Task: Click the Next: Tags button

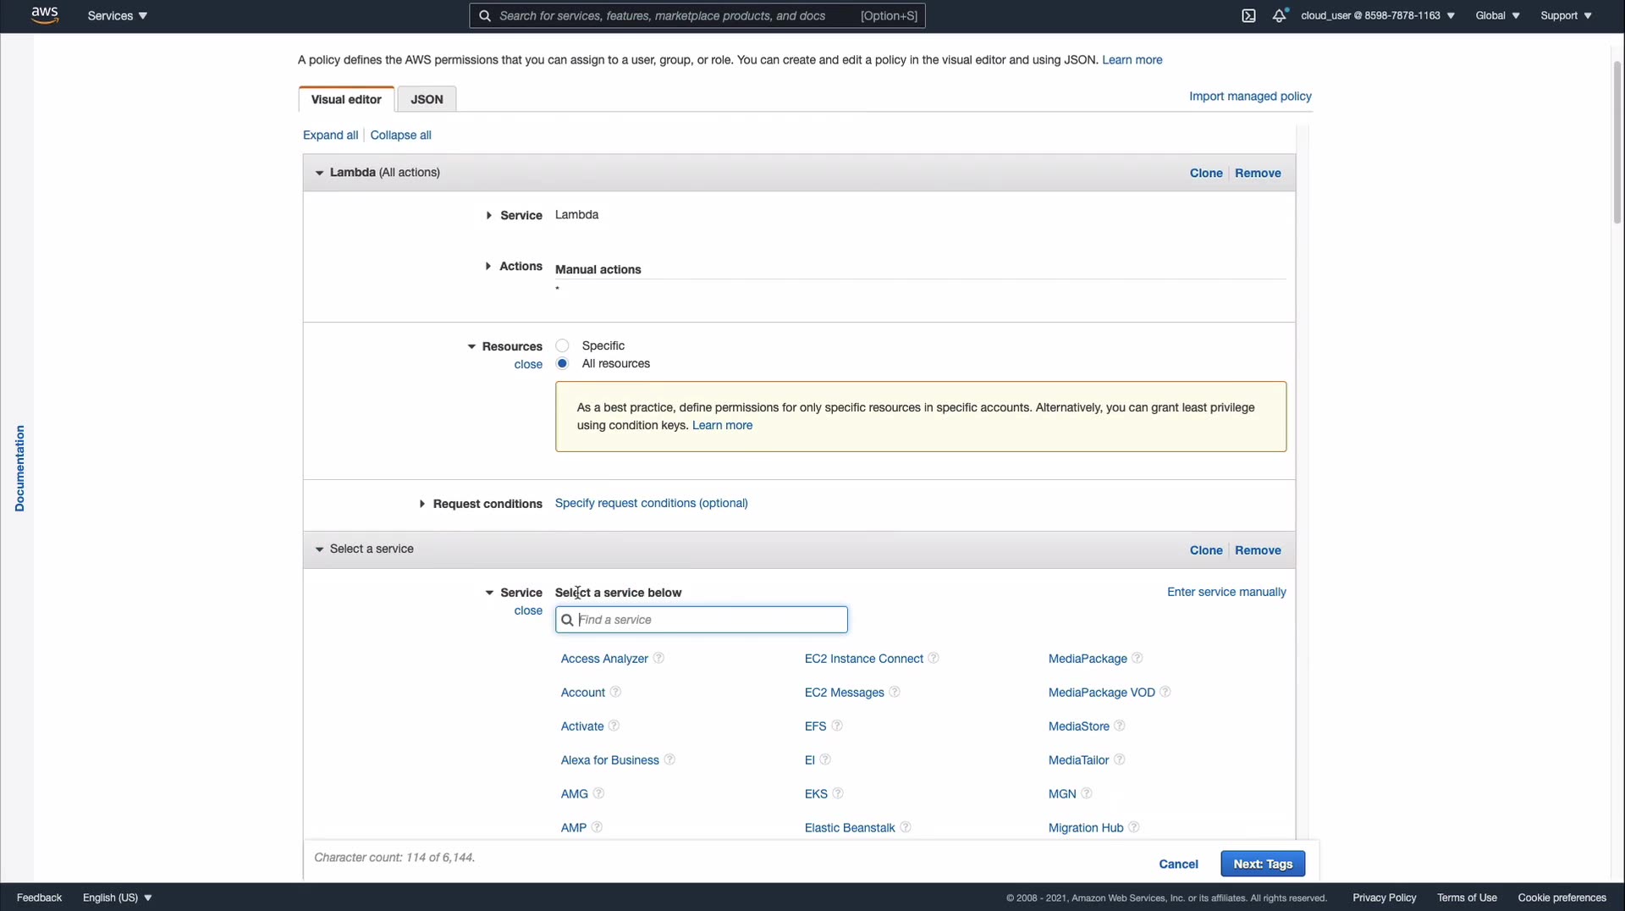Action: coord(1262,864)
